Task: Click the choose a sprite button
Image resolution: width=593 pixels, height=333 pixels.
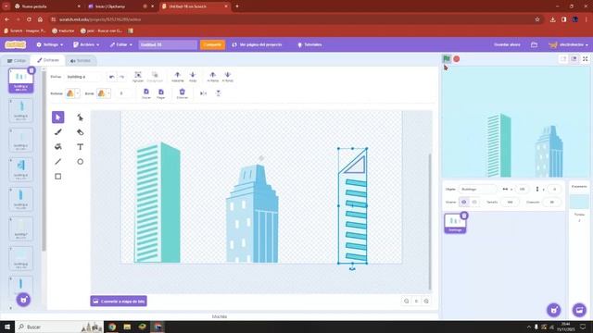Action: pyautogui.click(x=554, y=310)
